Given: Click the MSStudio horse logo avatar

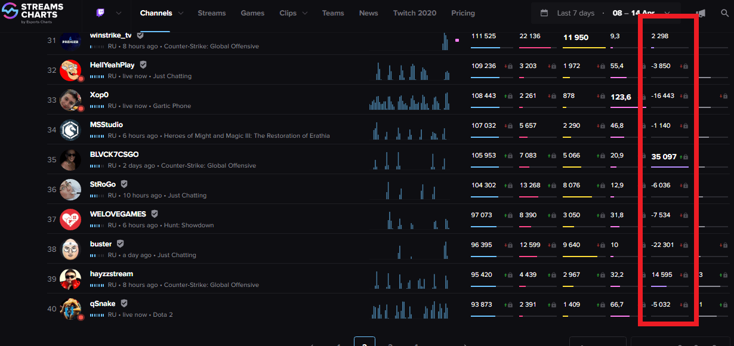Looking at the screenshot, I should tap(70, 129).
